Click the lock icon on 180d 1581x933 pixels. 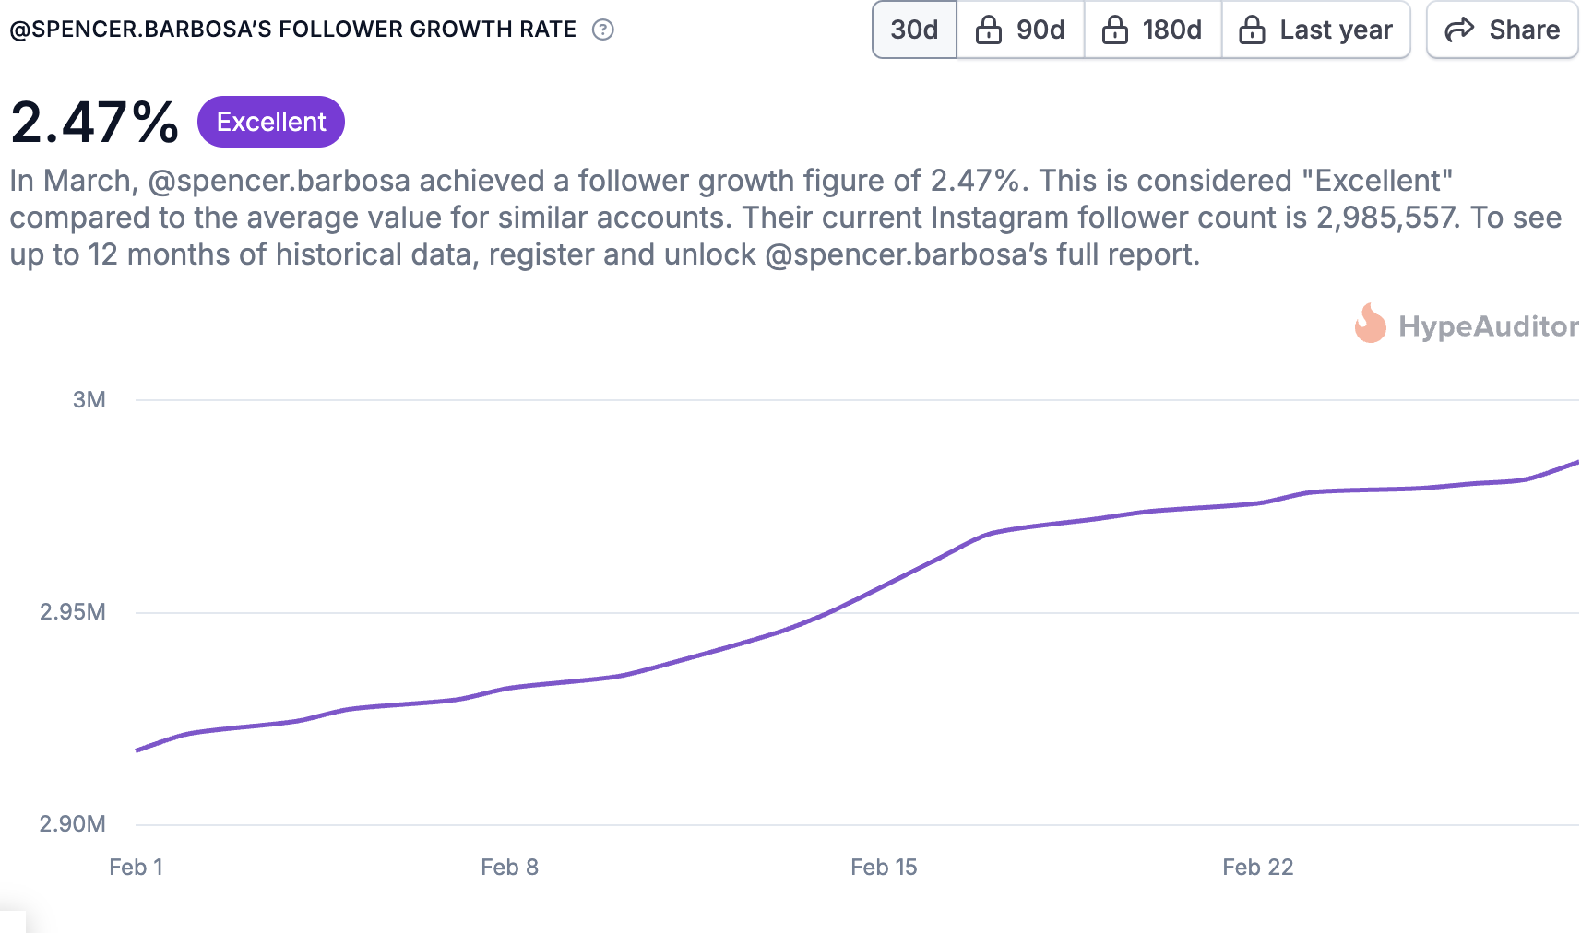pyautogui.click(x=1115, y=30)
